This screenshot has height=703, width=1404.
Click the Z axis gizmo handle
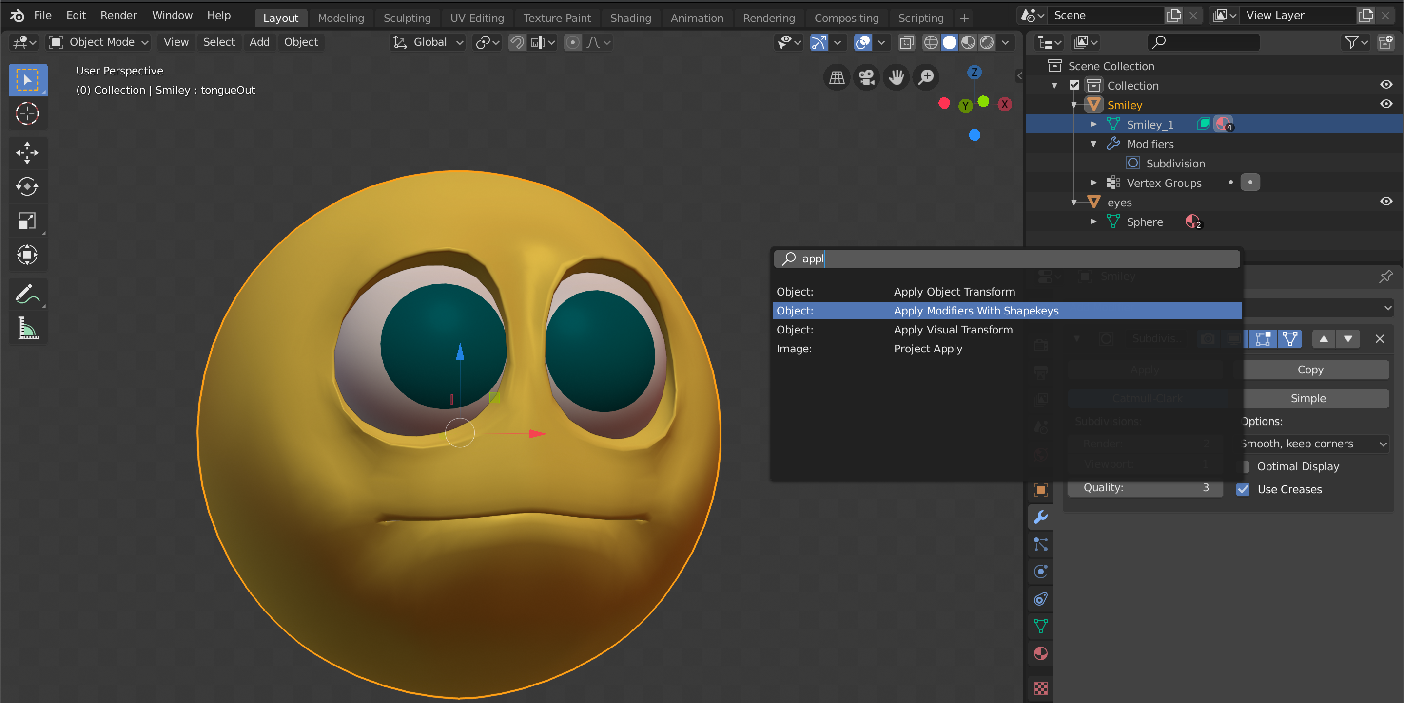click(975, 73)
